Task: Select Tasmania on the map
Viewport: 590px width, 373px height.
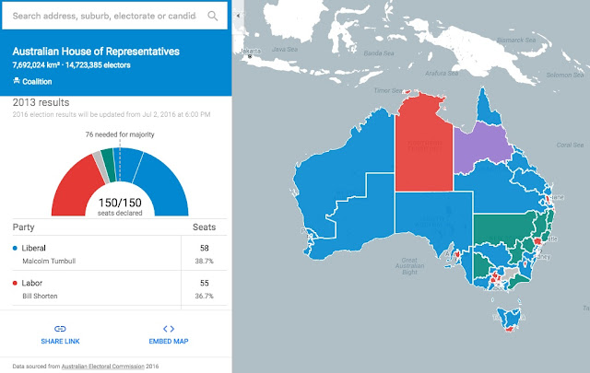Action: click(509, 319)
